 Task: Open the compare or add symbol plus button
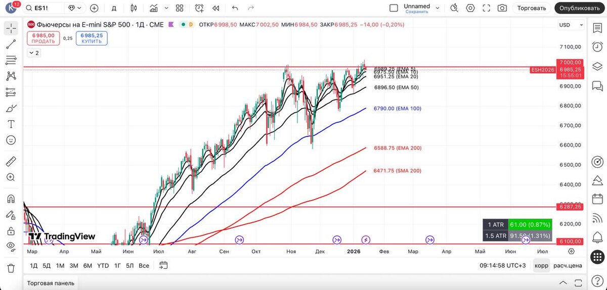tap(94, 8)
